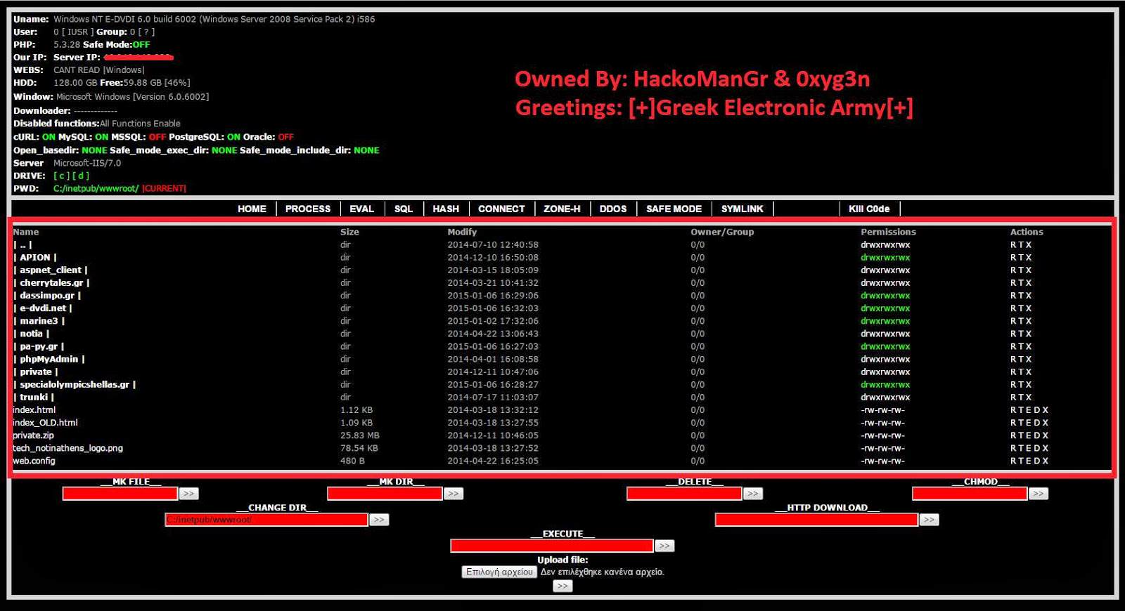
Task: Click the HTTP DOWNLOAD input field
Action: click(816, 520)
